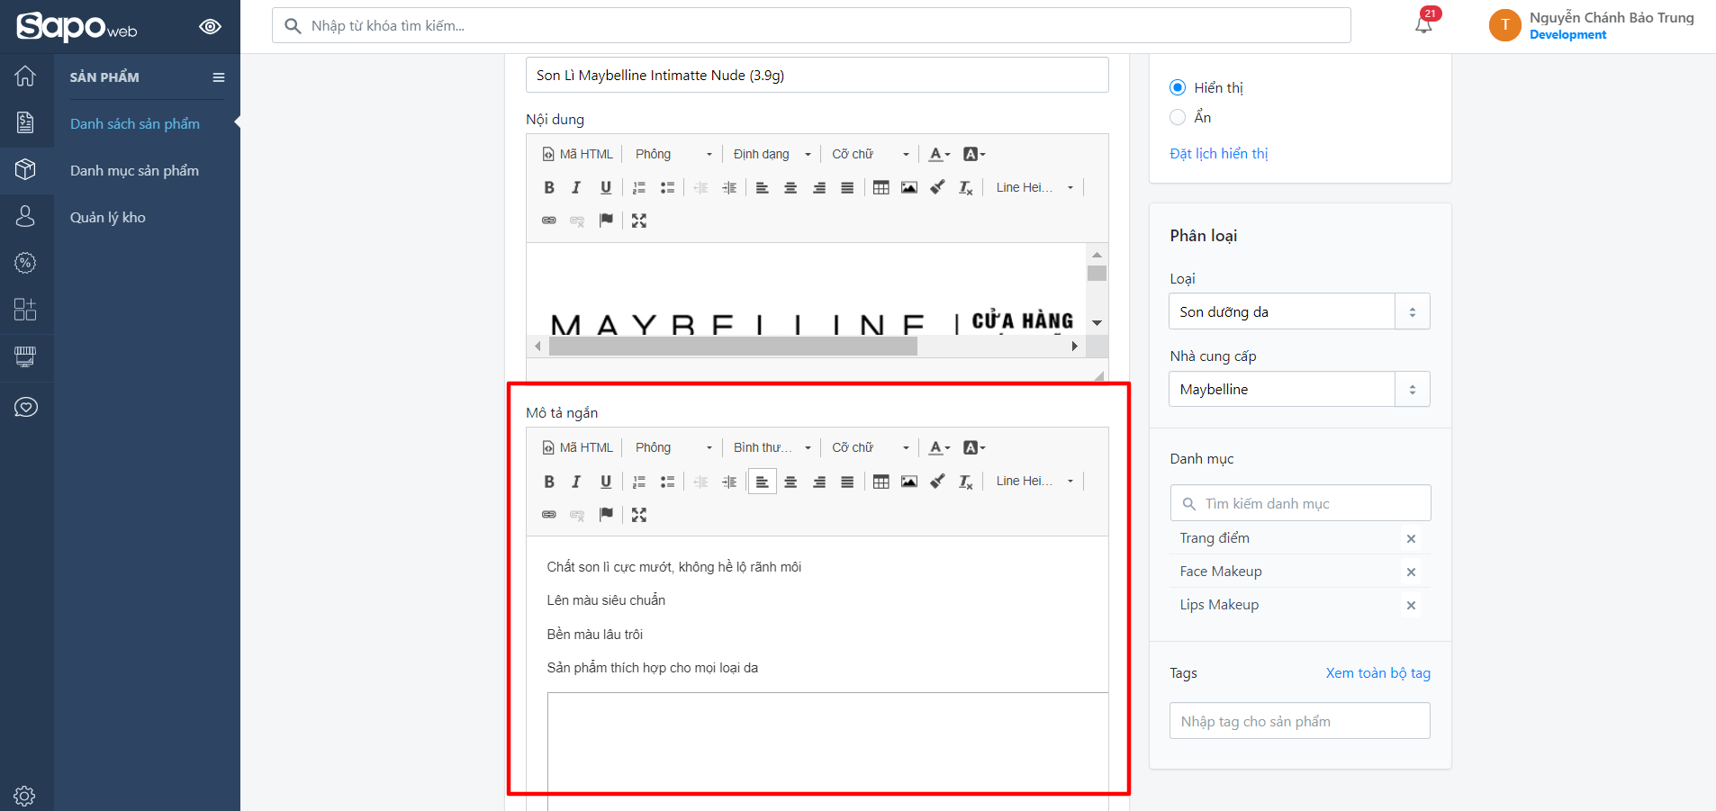The width and height of the screenshot is (1716, 811).
Task: Open the Loại dropdown showing Son dưỡng da
Action: (1299, 311)
